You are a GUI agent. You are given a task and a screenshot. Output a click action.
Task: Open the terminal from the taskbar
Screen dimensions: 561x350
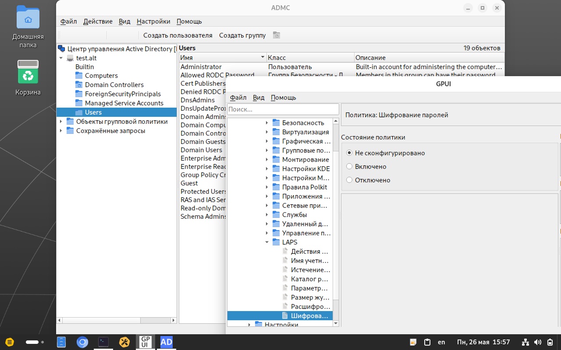[103, 342]
